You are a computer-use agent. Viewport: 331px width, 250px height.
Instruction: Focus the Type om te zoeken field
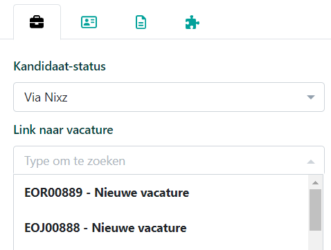pos(169,160)
